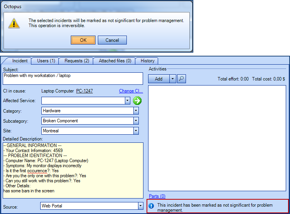Image resolution: width=290 pixels, height=214 pixels.
Task: Switch to the Attached files (0) tab
Action: [115, 61]
